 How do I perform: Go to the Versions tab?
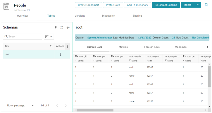coord(80,16)
